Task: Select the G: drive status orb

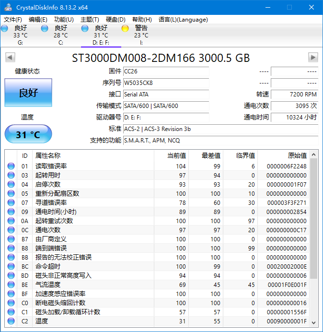Action: point(4,29)
